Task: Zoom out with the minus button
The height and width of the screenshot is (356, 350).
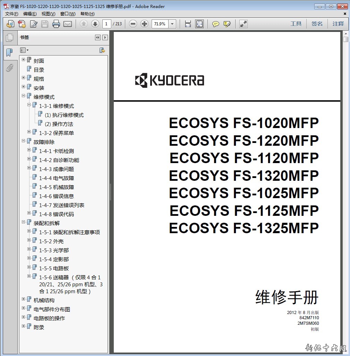Action: 133,24
